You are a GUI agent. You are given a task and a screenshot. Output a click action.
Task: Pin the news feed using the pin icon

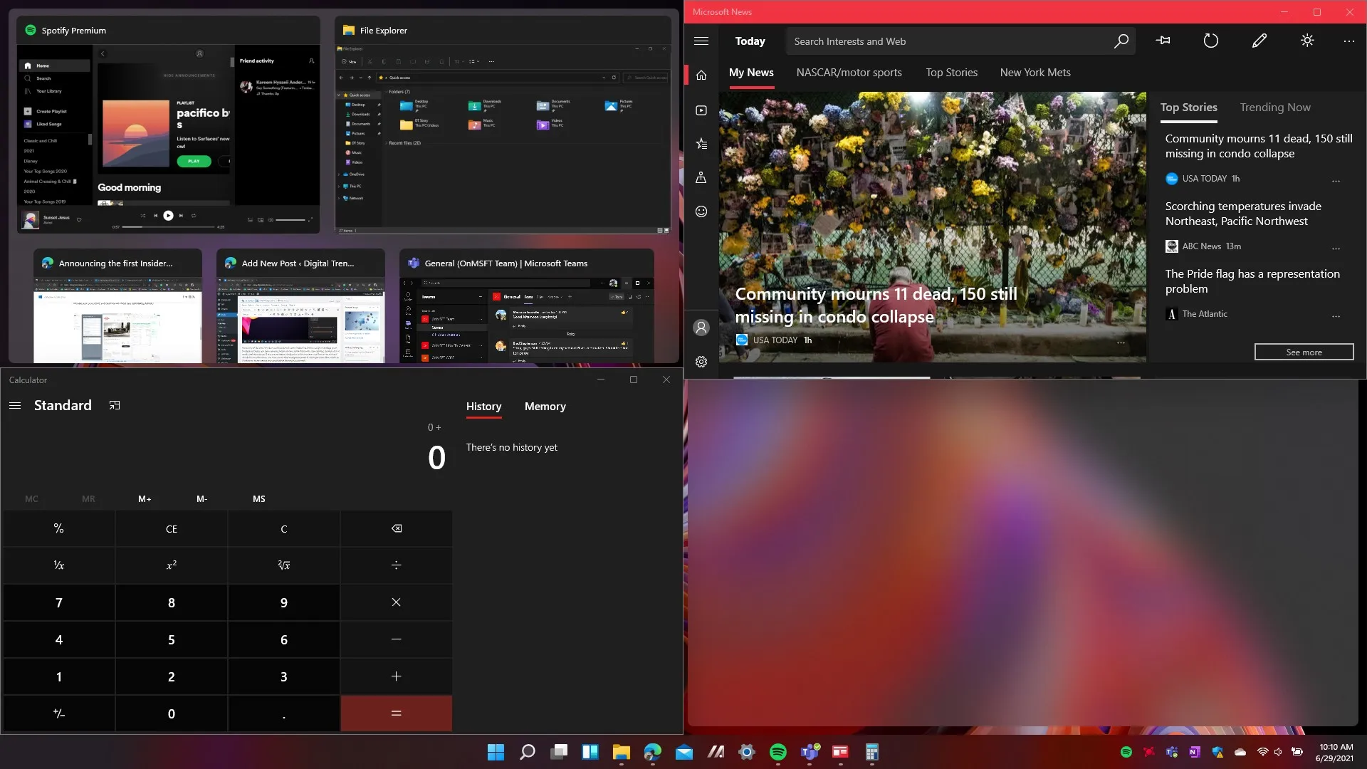[x=1163, y=41]
